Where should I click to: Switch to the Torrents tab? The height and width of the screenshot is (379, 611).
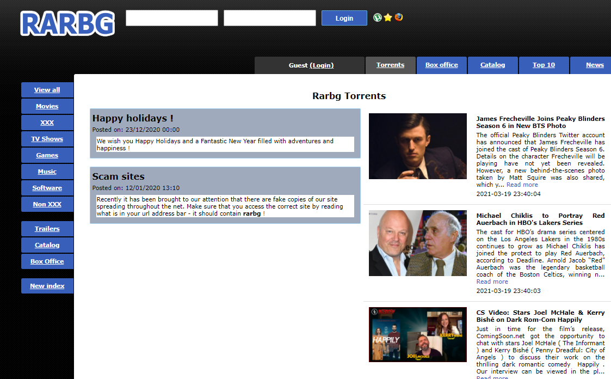pyautogui.click(x=390, y=65)
